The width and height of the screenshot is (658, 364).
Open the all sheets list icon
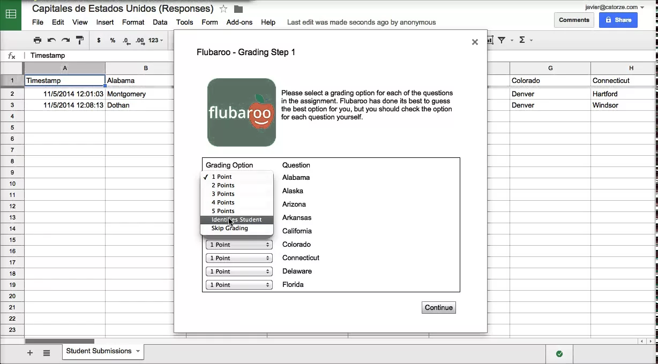47,353
